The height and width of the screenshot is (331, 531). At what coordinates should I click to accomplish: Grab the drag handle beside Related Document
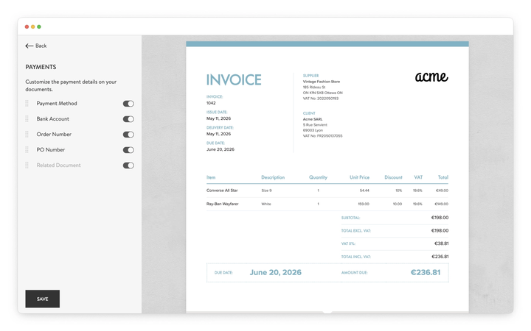27,165
